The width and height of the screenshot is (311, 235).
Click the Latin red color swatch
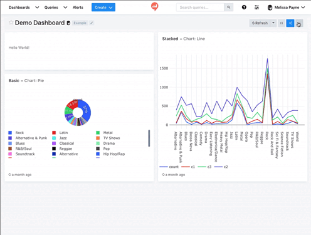[x=54, y=133]
